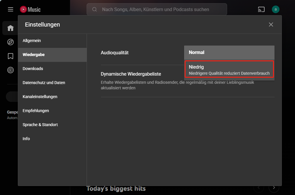Open the navigation hamburger menu
295x195 pixels.
tap(11, 9)
